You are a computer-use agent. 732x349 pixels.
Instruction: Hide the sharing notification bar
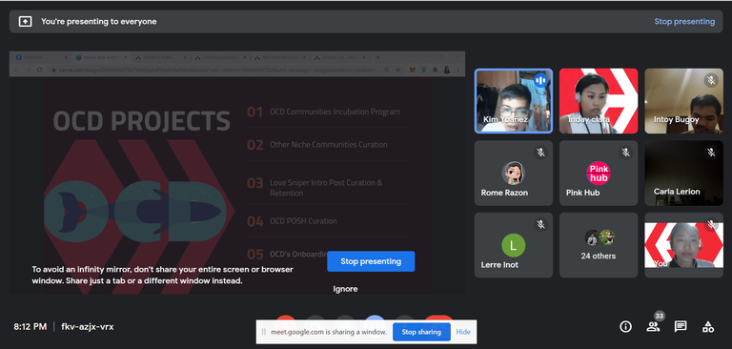[463, 332]
